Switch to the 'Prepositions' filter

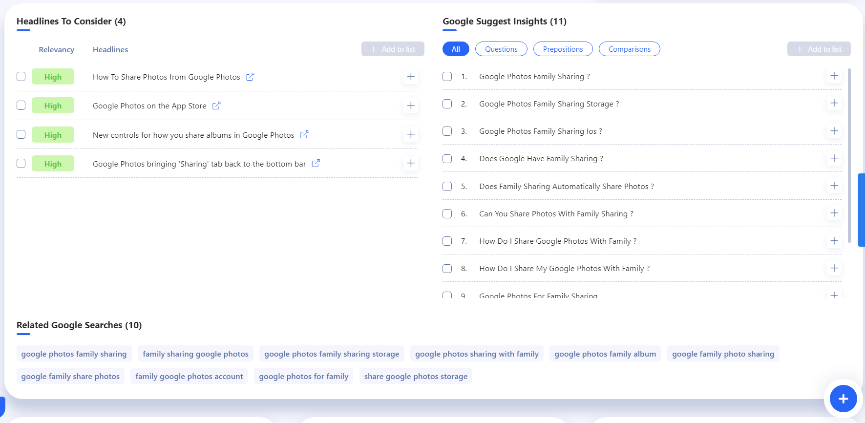tap(563, 49)
